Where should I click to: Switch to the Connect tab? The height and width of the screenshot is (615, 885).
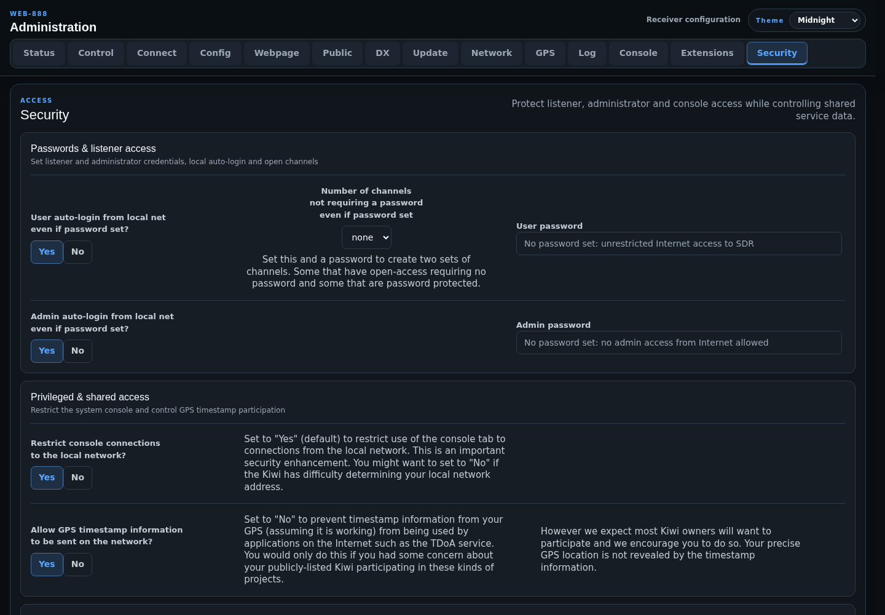coord(157,53)
